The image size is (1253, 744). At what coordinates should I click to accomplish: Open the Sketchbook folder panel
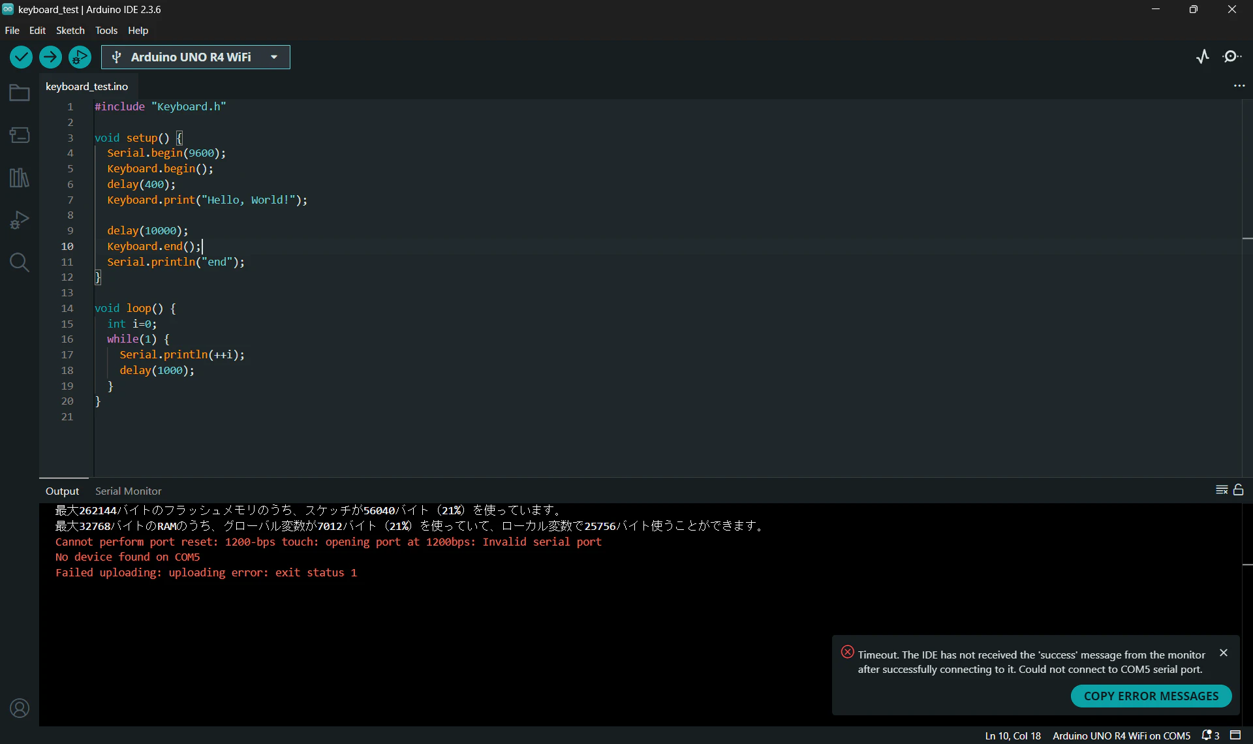pyautogui.click(x=20, y=93)
